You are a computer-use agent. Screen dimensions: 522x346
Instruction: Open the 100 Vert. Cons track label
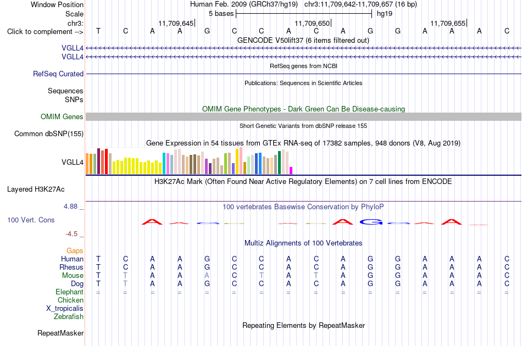pos(31,220)
